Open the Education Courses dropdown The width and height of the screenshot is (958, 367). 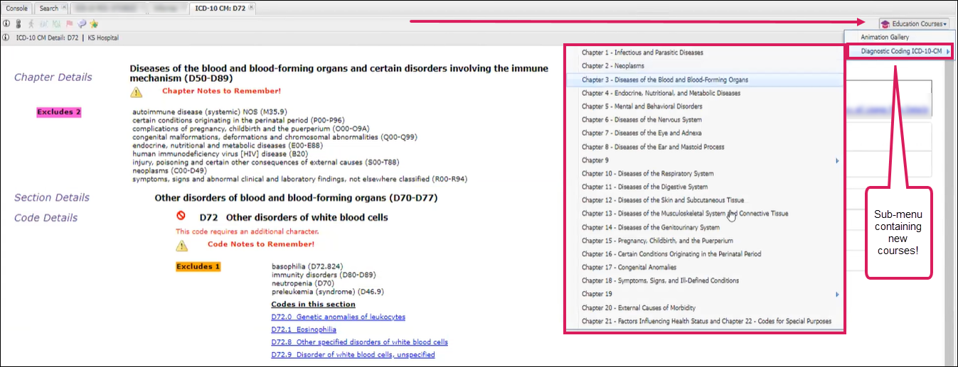click(x=914, y=23)
